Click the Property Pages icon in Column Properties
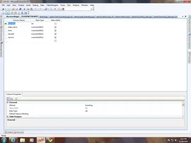The image size is (191, 143). 16,99
